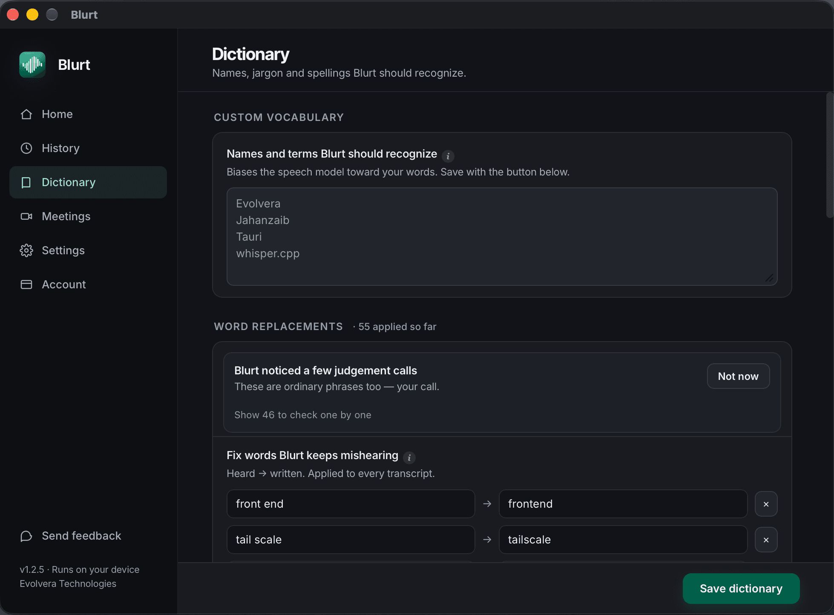The width and height of the screenshot is (834, 615).
Task: Click the 'frontend' written field
Action: coord(623,504)
